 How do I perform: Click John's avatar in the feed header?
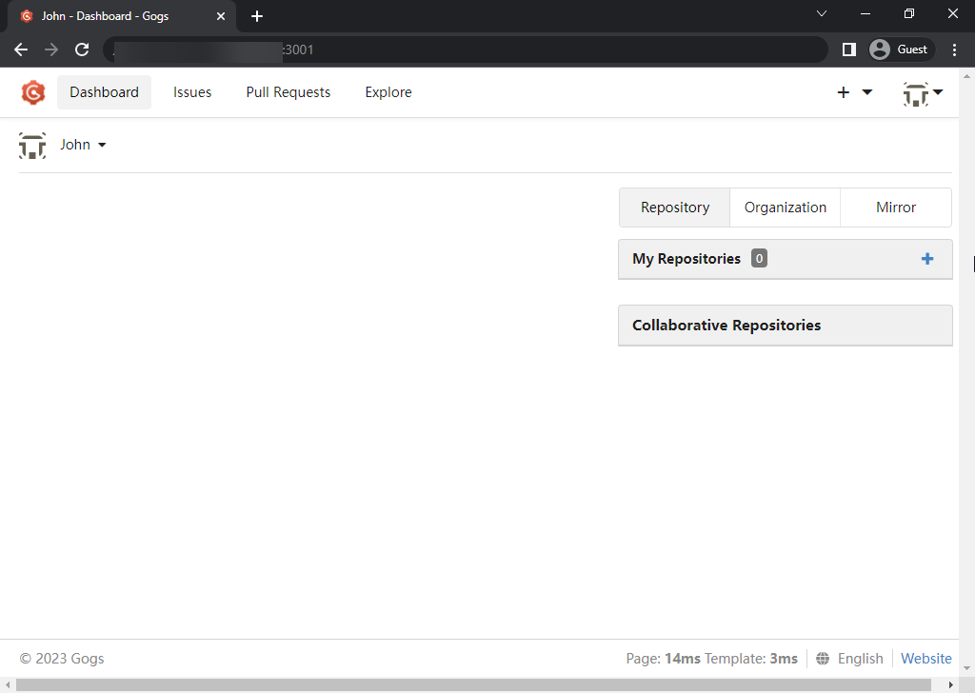coord(32,145)
